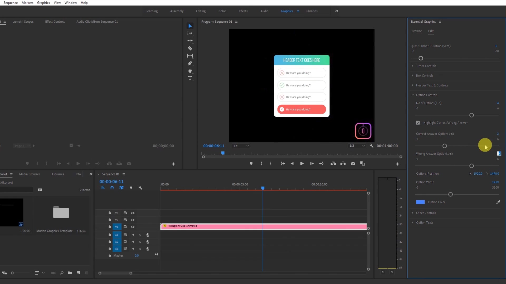Click the Browse tab in Essential Graphics

pyautogui.click(x=417, y=31)
